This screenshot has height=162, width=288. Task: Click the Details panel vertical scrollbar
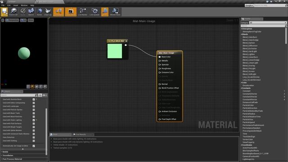point(46,131)
